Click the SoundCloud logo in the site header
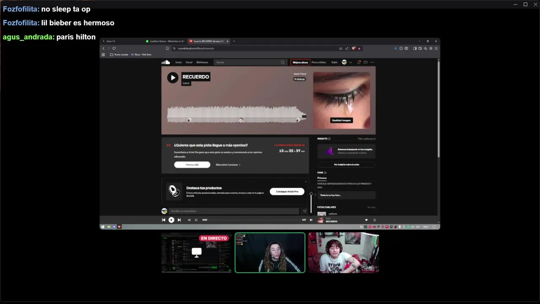Screen dimensions: 540x304 tap(165, 62)
